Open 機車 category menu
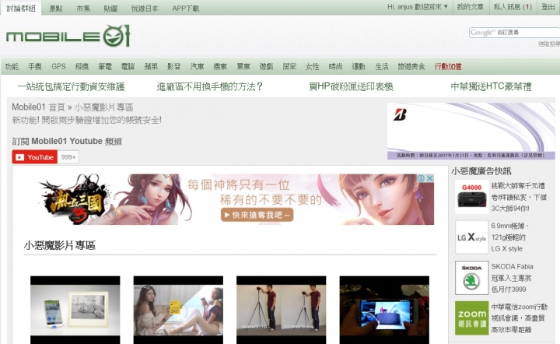The width and height of the screenshot is (560, 344). coord(220,66)
